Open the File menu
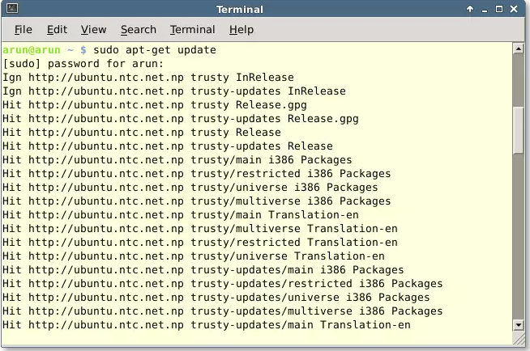 click(x=23, y=29)
